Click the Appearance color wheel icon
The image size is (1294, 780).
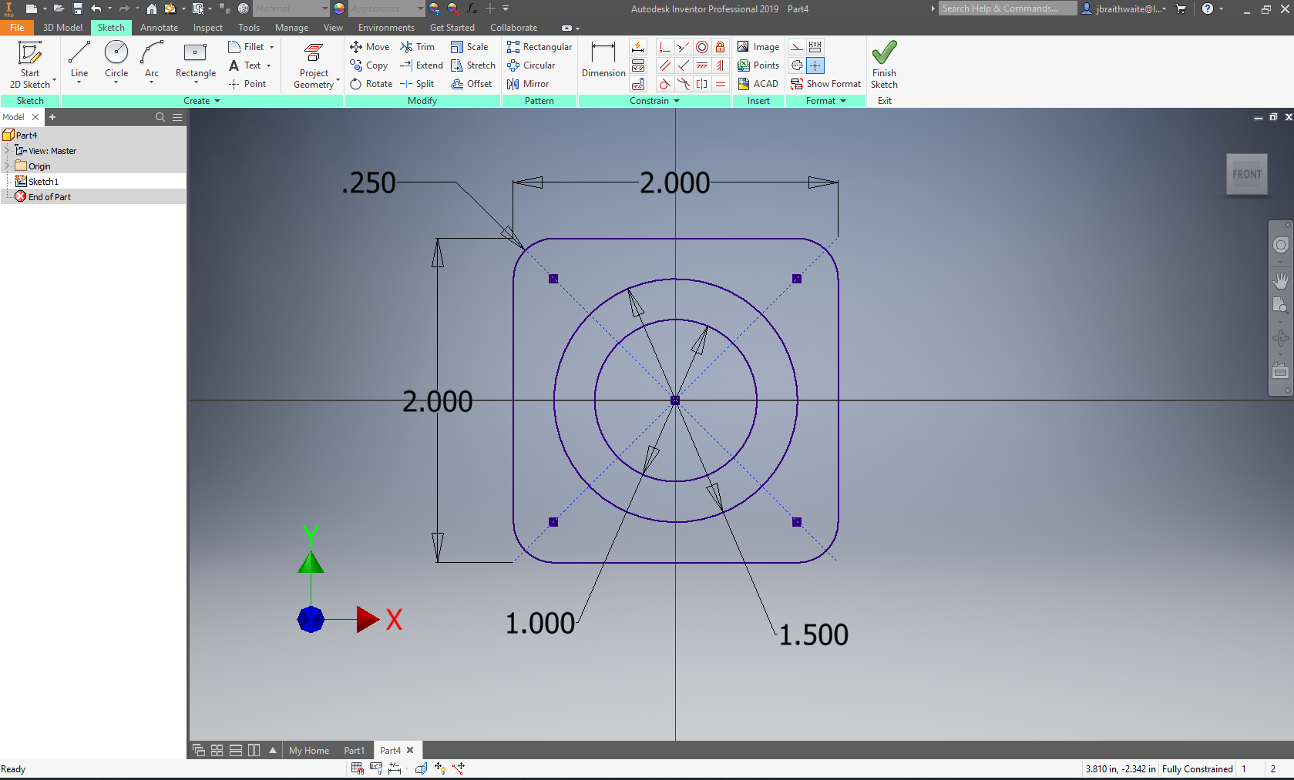339,8
